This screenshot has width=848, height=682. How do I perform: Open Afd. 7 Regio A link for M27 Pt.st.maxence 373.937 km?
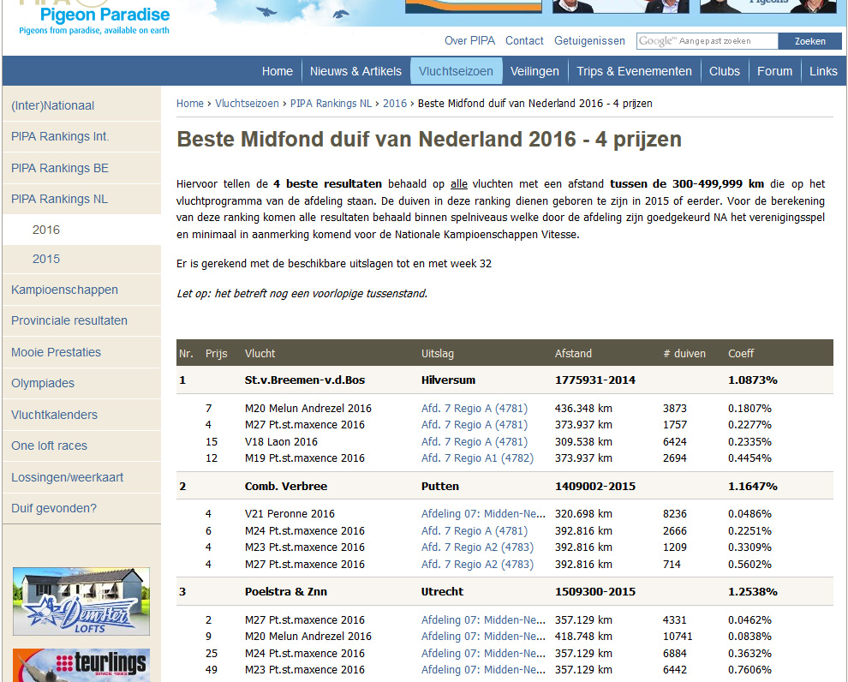coord(475,425)
